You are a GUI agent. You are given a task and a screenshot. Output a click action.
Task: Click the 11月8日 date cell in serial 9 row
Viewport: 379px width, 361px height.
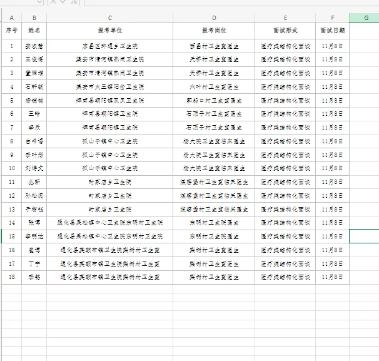(x=332, y=155)
